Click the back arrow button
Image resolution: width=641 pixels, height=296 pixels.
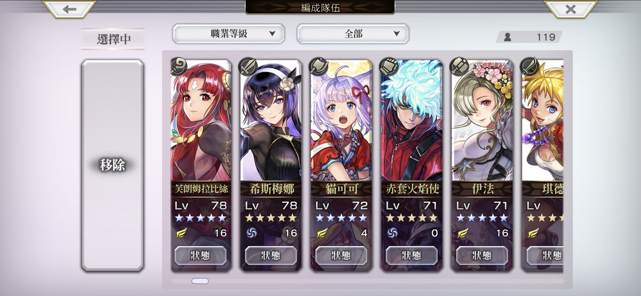point(70,9)
